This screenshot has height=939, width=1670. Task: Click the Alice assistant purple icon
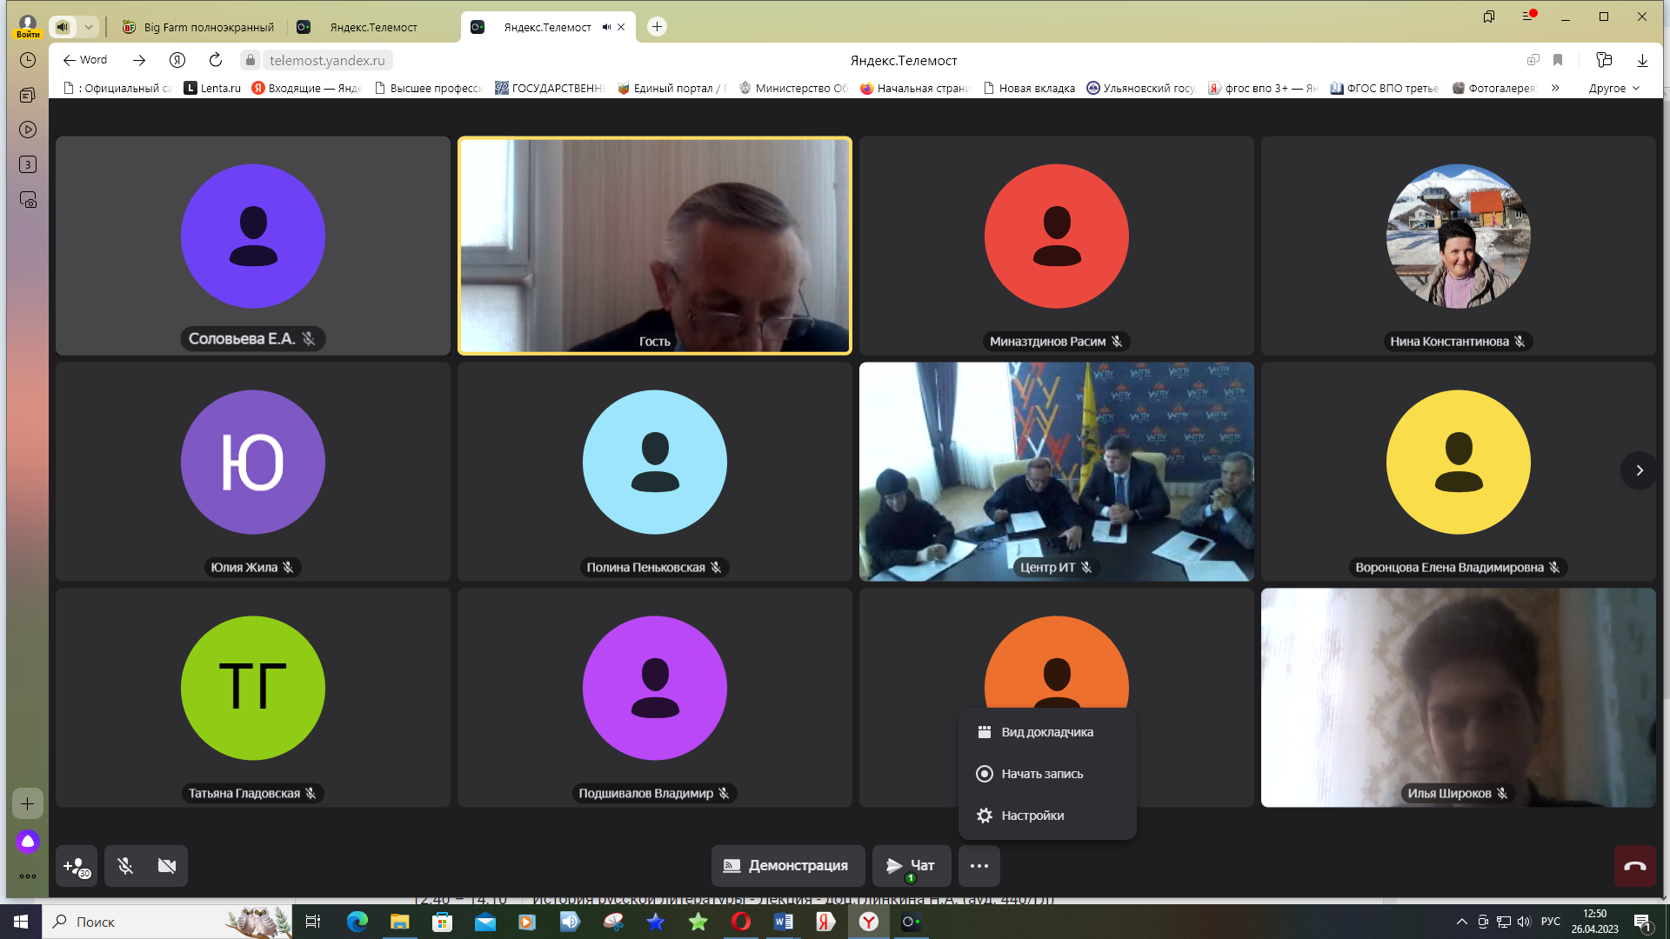click(x=28, y=841)
